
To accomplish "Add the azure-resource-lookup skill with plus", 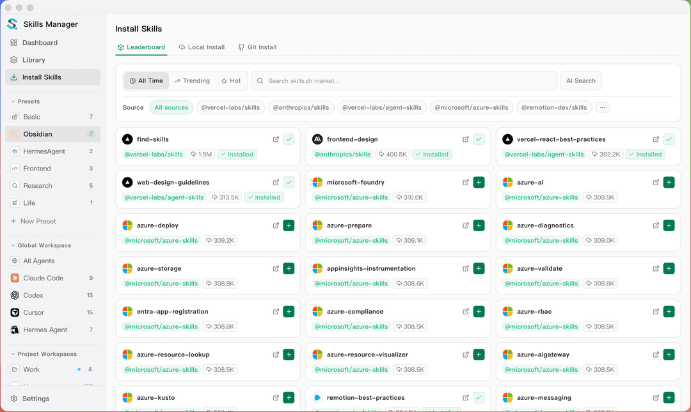I will [289, 355].
